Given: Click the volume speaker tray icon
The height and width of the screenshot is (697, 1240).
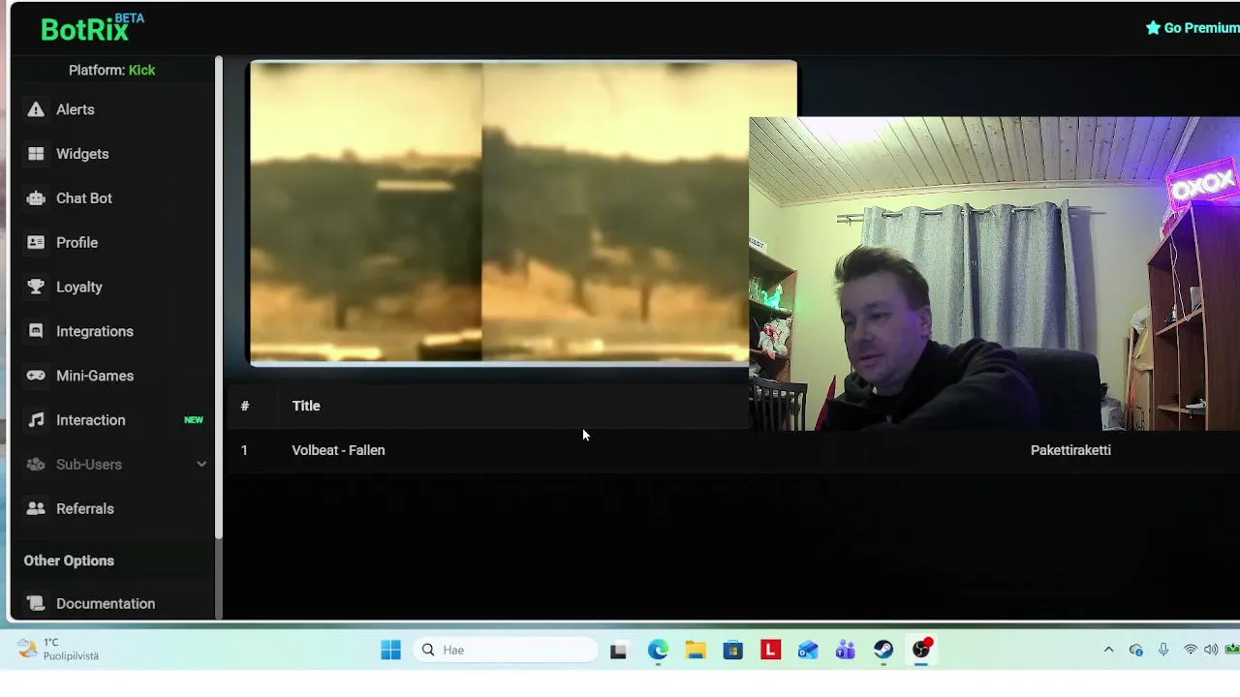Looking at the screenshot, I should (x=1211, y=650).
